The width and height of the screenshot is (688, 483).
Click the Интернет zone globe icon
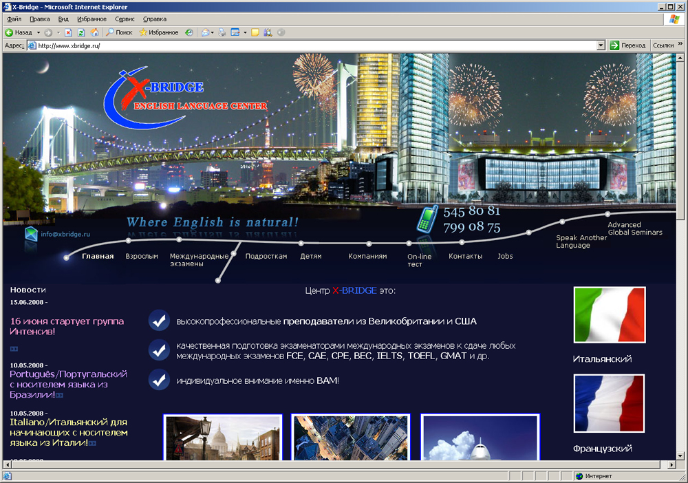coord(579,476)
